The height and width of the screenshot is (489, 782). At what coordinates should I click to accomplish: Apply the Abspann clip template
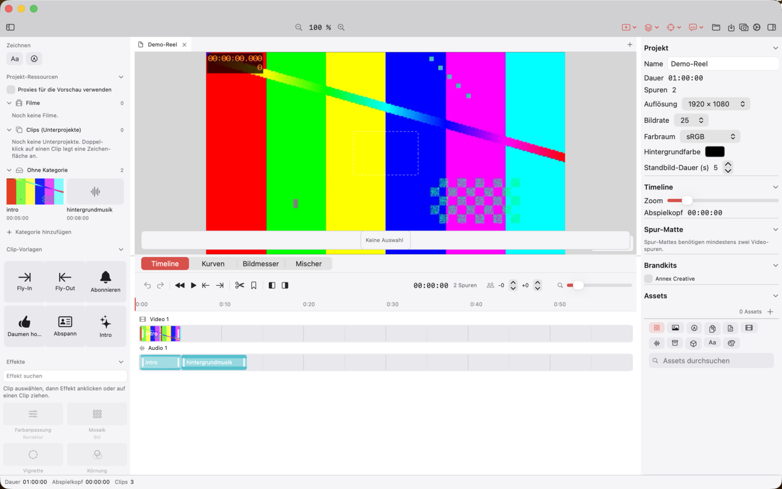(x=65, y=327)
